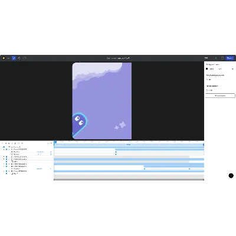
Task: Click the black circular button at bottom right
Action: point(231,176)
